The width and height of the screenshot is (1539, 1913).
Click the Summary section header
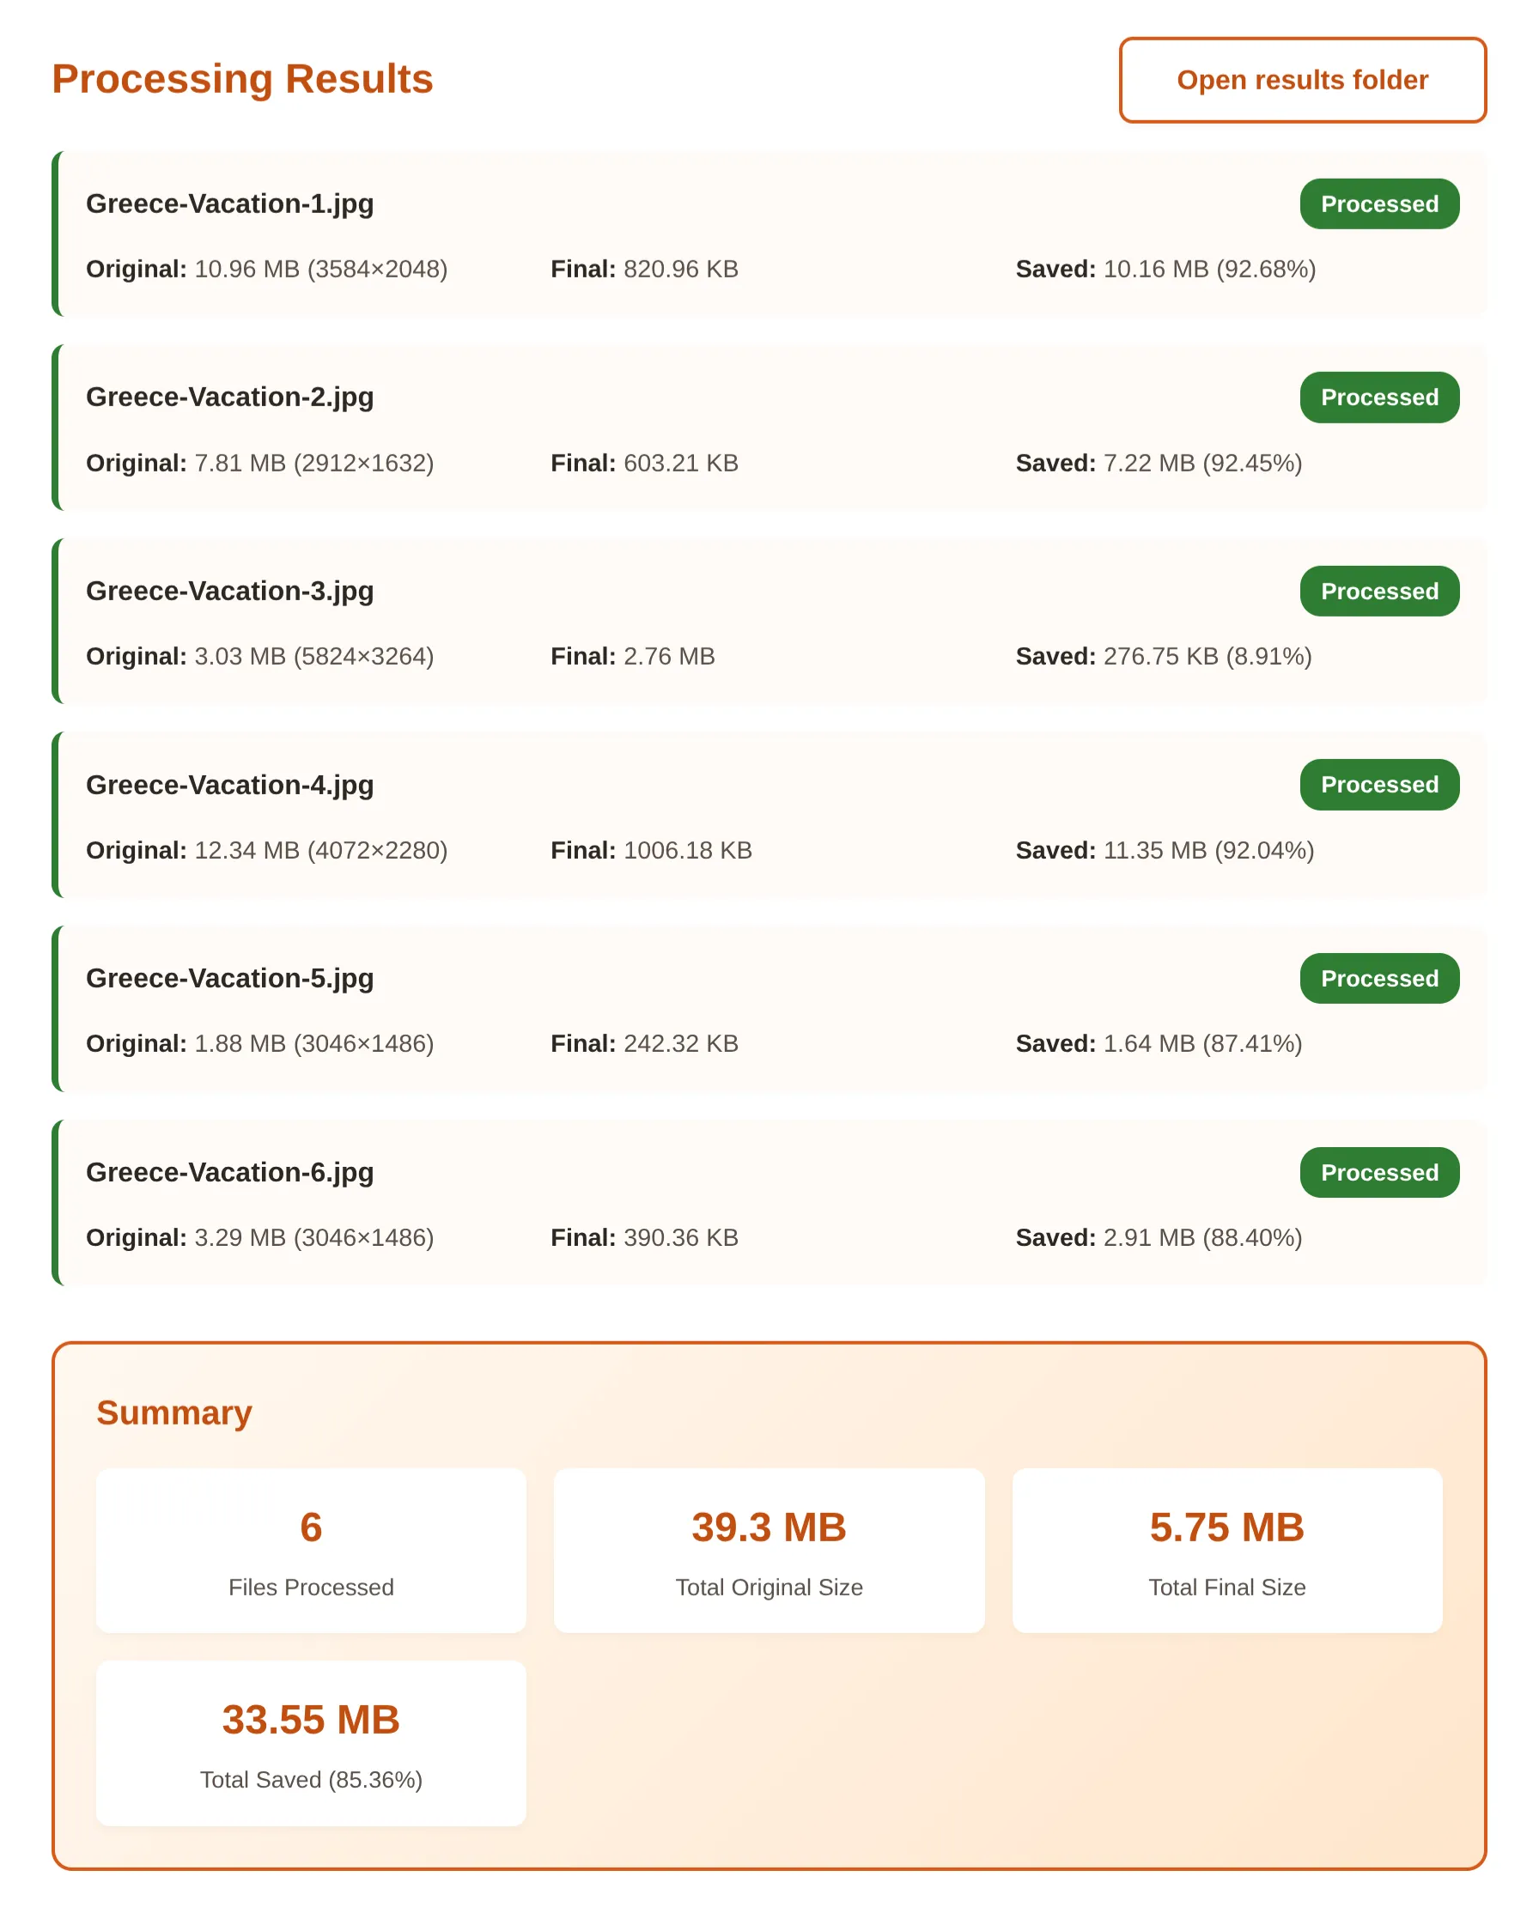click(x=174, y=1412)
